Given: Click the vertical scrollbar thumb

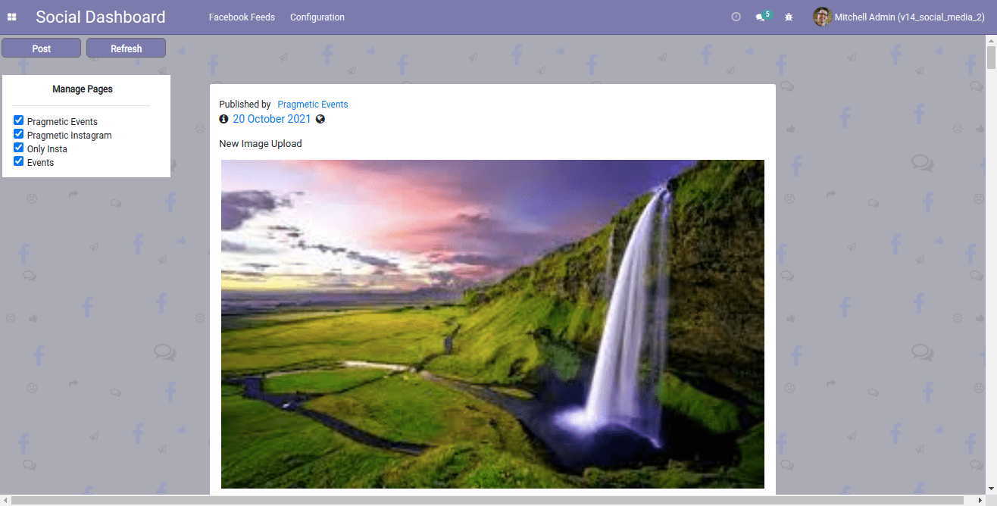Looking at the screenshot, I should tap(991, 58).
